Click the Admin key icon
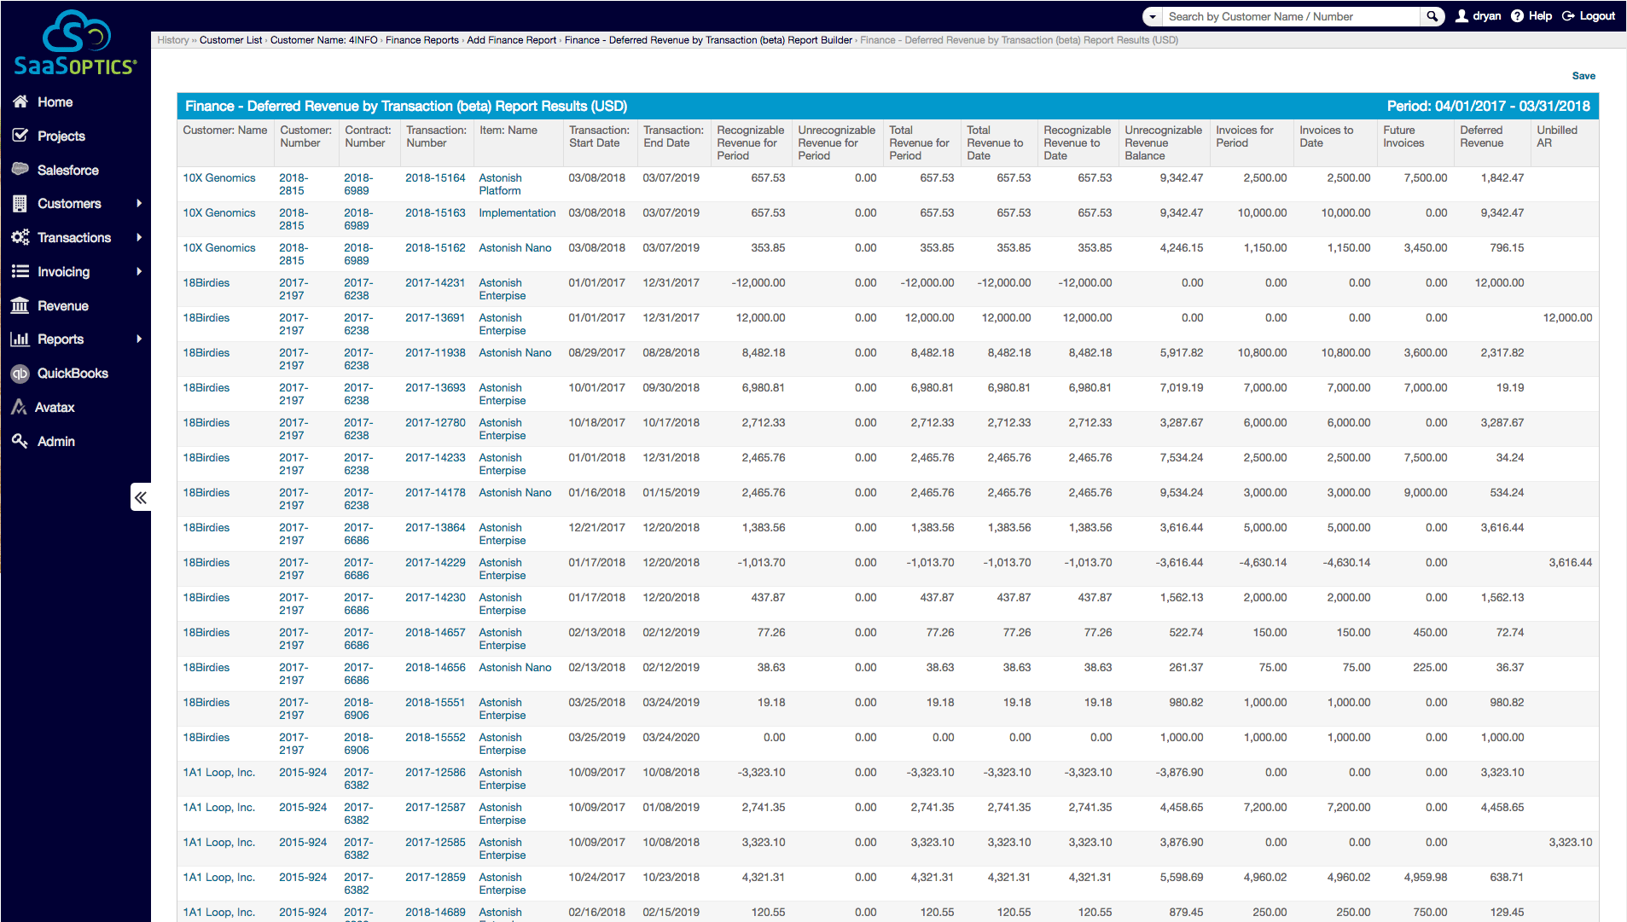The height and width of the screenshot is (922, 1627). click(20, 441)
